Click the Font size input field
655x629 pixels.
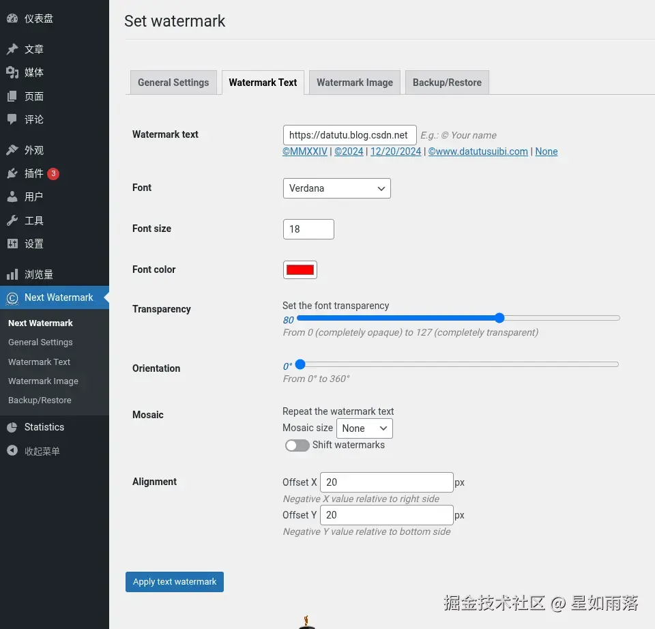(308, 229)
